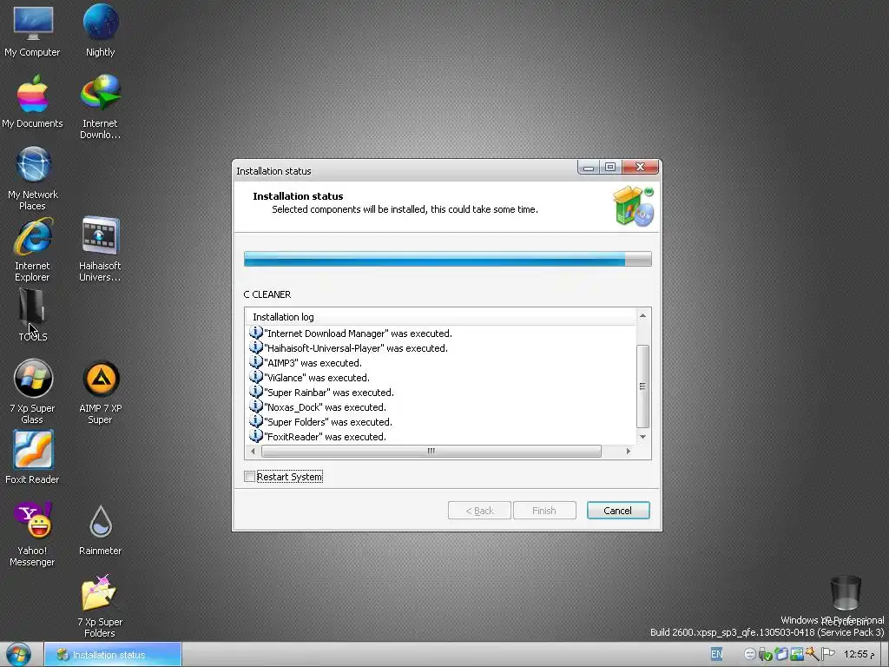Screen dimensions: 889x667
Task: Click the log horizontal scrollbar thumb
Action: pyautogui.click(x=431, y=451)
